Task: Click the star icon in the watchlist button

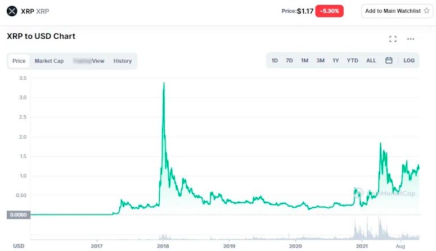Action: pyautogui.click(x=426, y=11)
